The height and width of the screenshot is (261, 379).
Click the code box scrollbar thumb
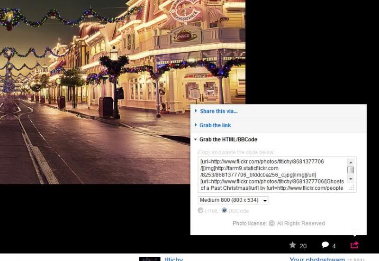coord(351,170)
